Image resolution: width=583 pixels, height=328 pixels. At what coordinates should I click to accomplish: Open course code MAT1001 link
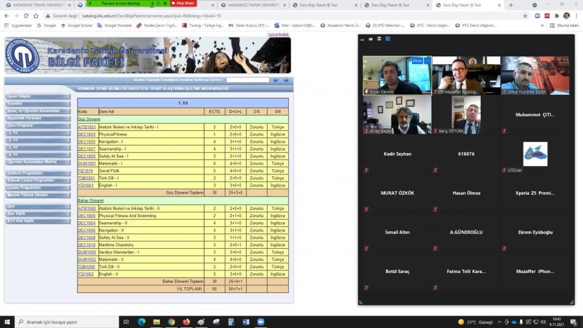[x=86, y=163]
